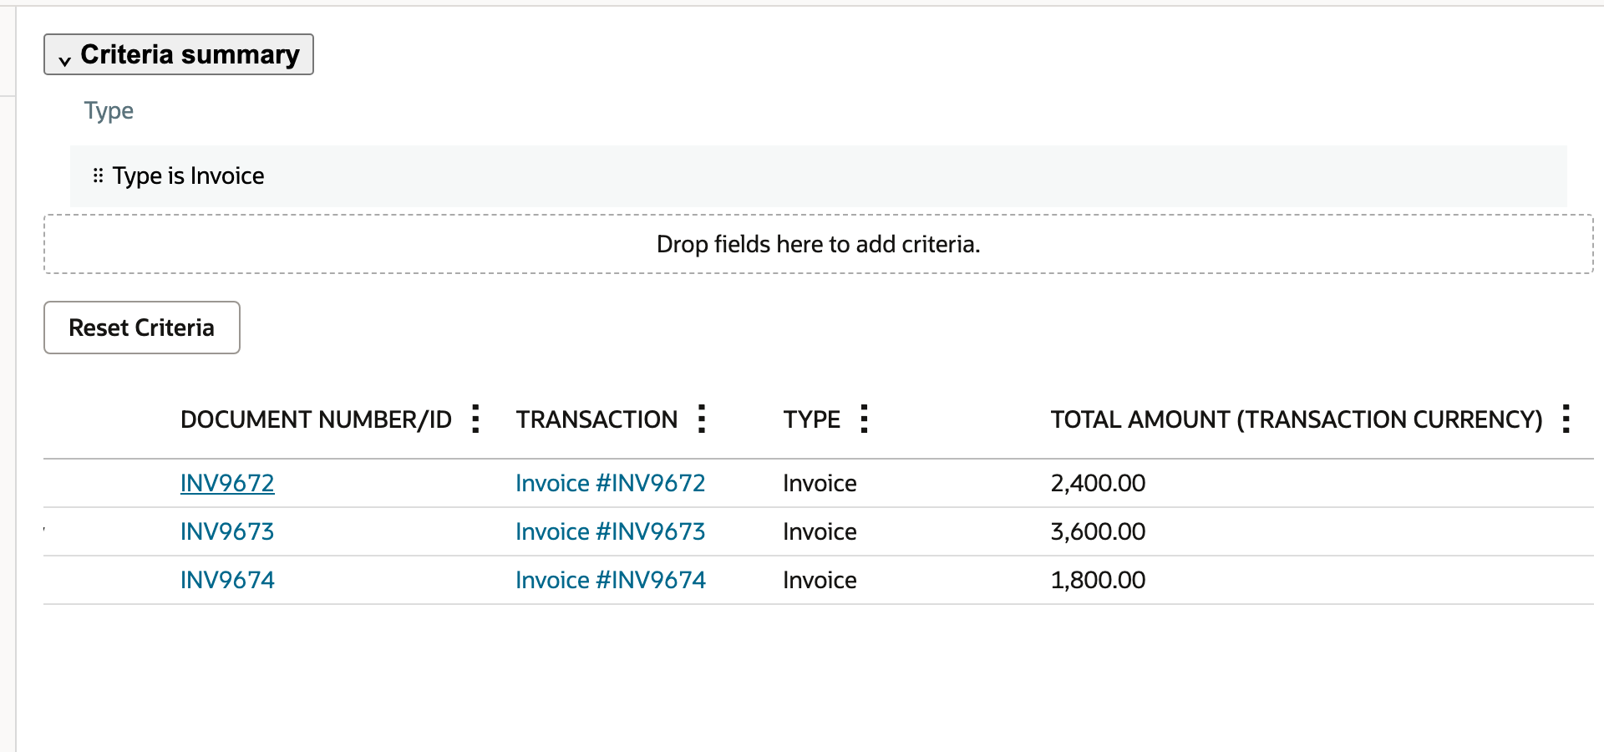Open the Type column options menu

tap(865, 419)
